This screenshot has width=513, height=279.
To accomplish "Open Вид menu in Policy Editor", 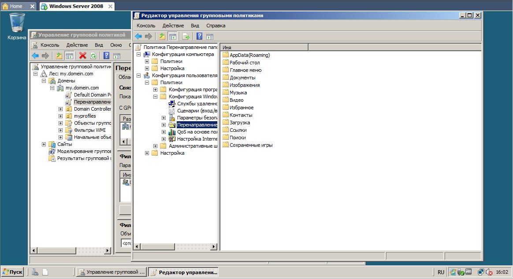I will click(x=195, y=26).
